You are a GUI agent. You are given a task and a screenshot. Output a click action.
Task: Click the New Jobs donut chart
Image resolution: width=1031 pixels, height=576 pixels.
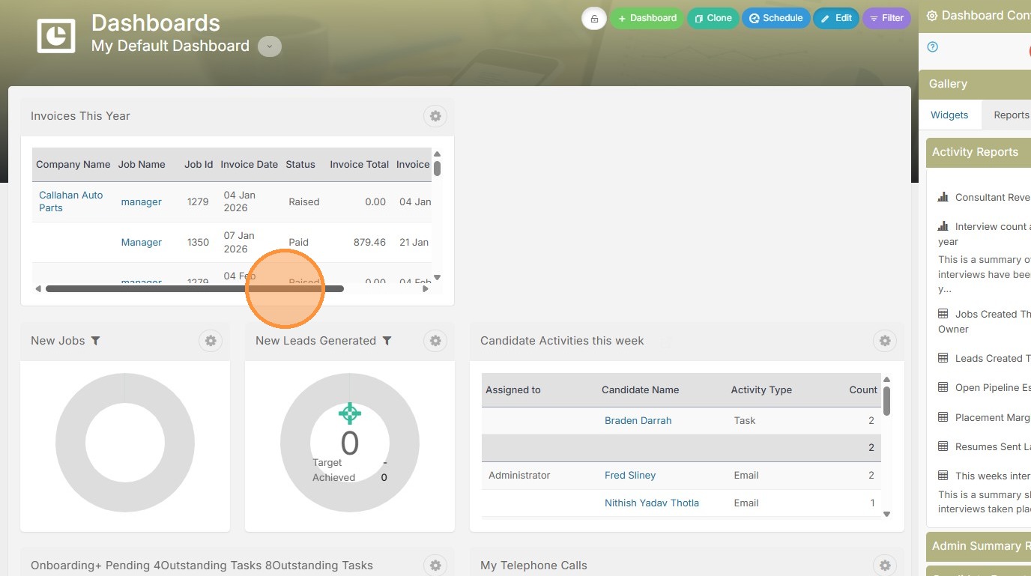(125, 443)
